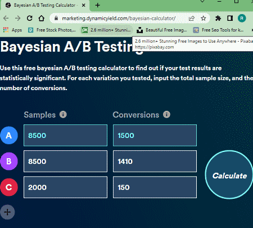
Task: Bookmark this page with the star icon
Action: [x=204, y=18]
